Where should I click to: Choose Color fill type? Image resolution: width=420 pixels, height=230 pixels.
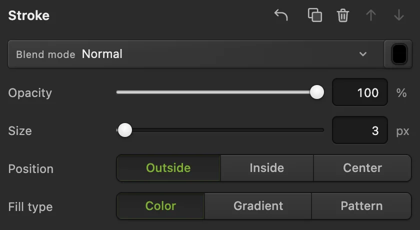160,206
